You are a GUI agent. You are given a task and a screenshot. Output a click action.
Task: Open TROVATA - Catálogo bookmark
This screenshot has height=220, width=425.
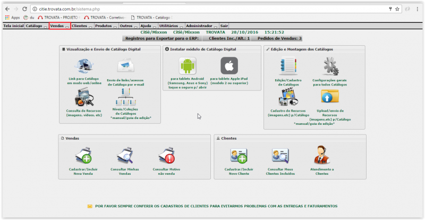151,18
